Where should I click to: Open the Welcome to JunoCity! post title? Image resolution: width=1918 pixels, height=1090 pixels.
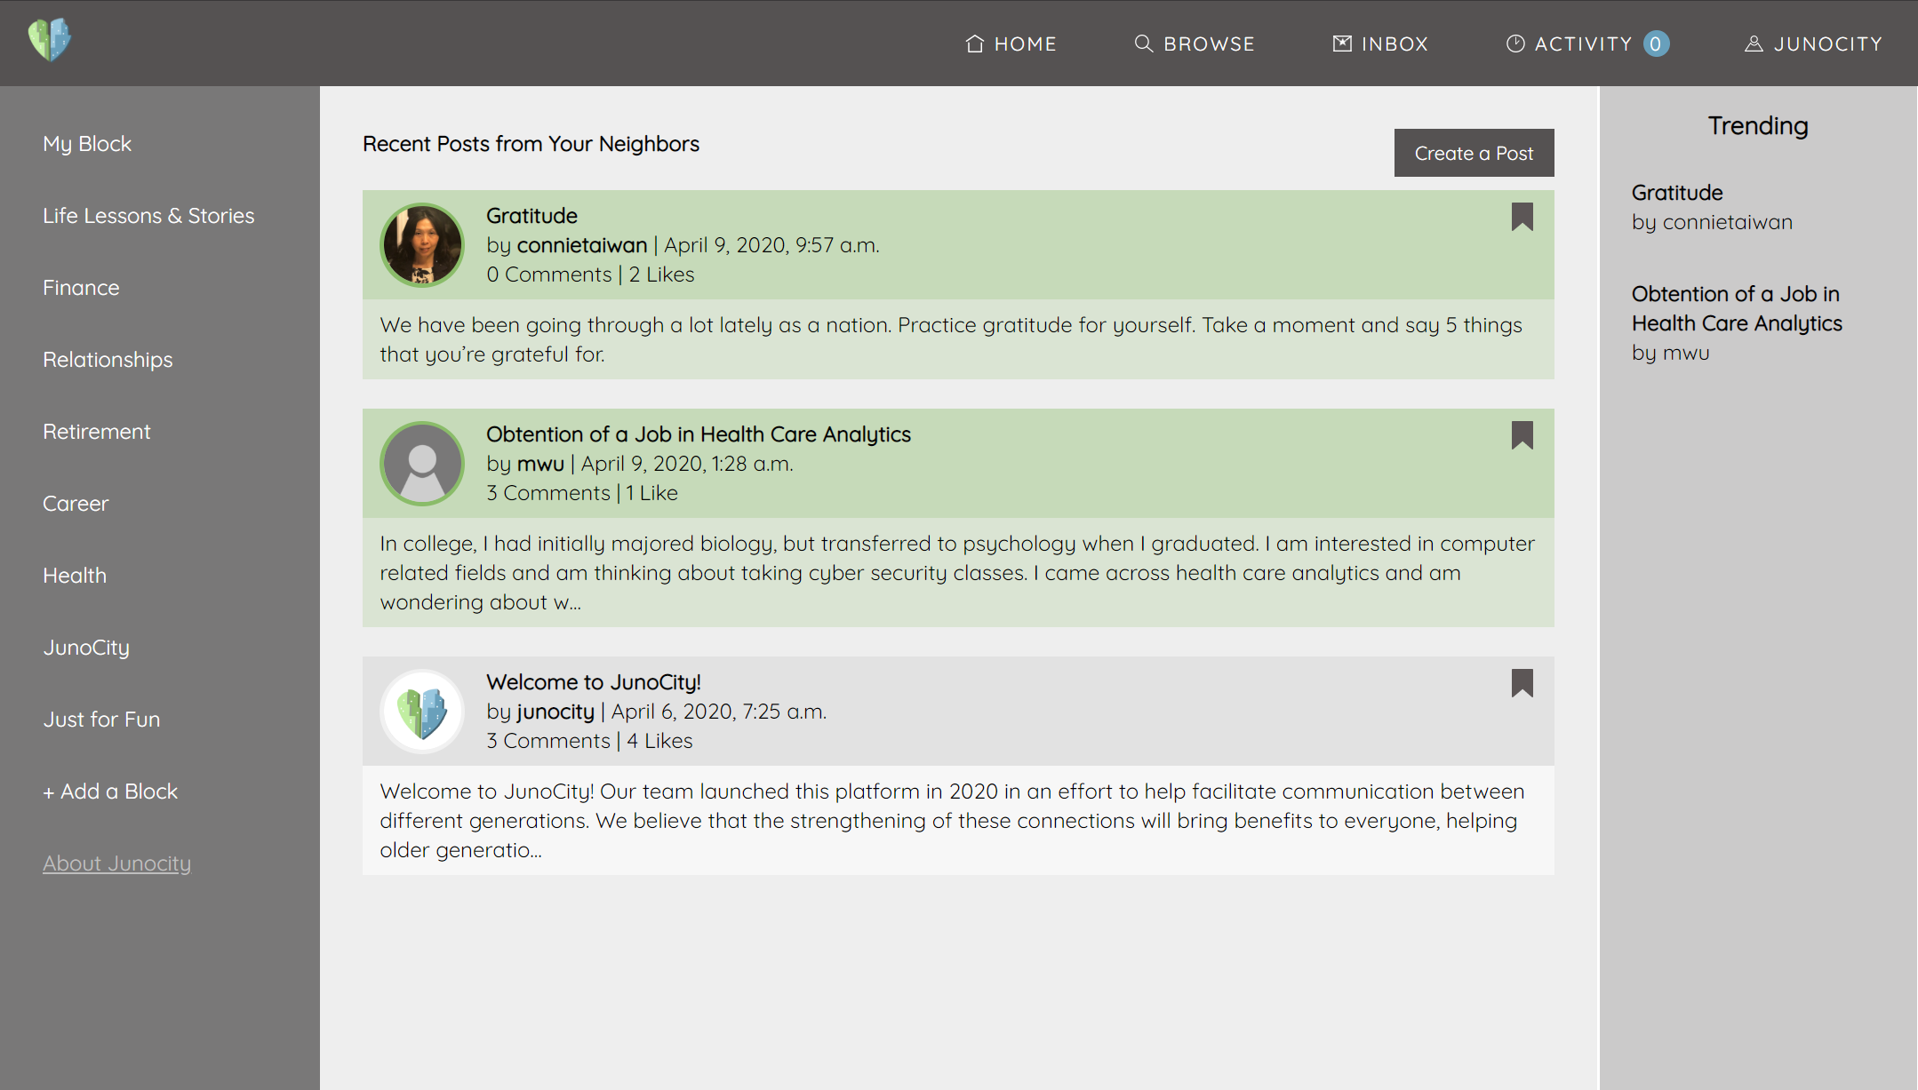pyautogui.click(x=594, y=682)
